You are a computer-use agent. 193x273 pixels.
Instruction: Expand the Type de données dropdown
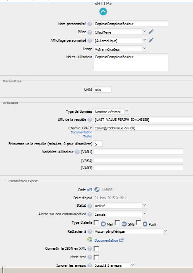[x=112, y=111]
